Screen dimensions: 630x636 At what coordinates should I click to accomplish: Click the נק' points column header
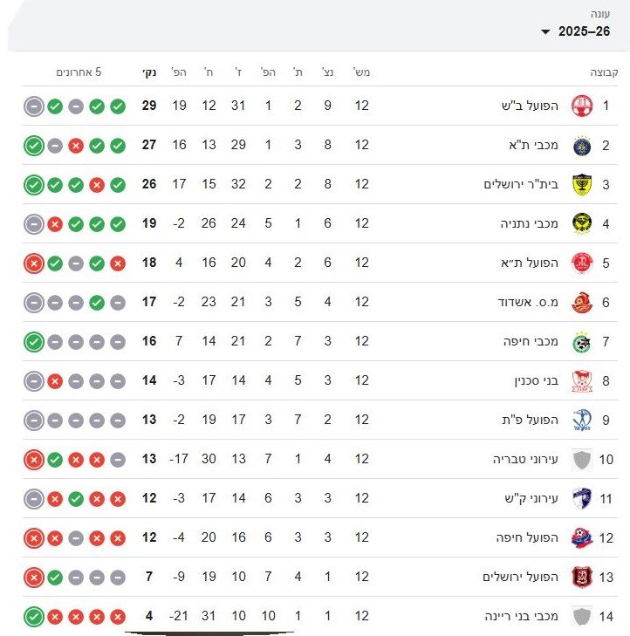[148, 72]
